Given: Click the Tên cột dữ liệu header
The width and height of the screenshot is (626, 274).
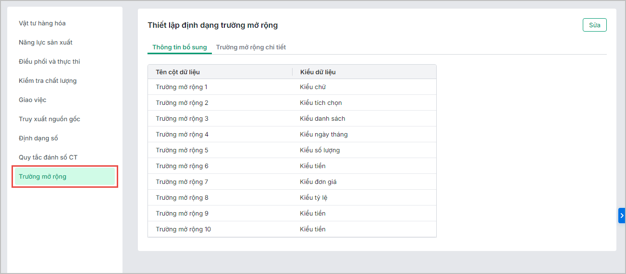Looking at the screenshot, I should pos(178,72).
